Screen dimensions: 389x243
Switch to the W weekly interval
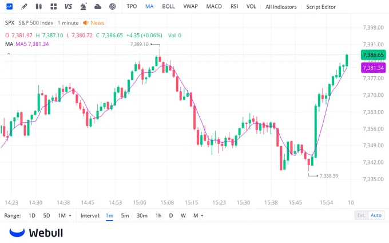pyautogui.click(x=183, y=215)
